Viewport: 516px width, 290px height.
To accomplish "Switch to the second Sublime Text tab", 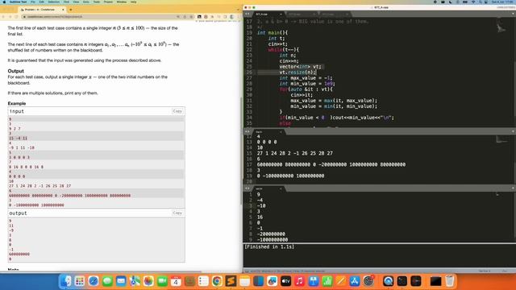I will [301, 14].
